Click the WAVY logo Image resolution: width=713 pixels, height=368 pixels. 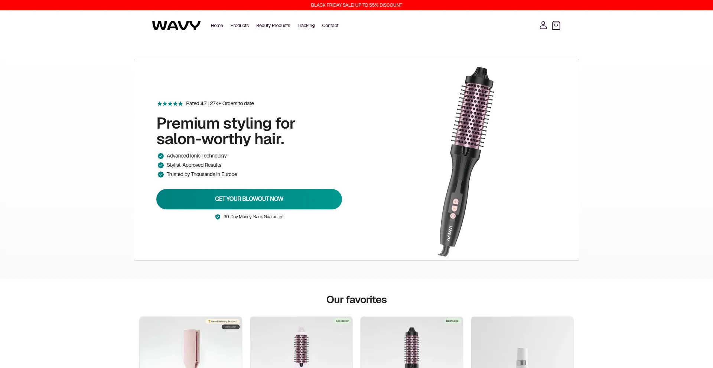coord(176,25)
